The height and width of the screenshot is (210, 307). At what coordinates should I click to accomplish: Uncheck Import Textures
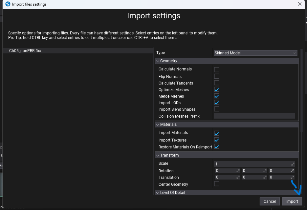(x=216, y=140)
